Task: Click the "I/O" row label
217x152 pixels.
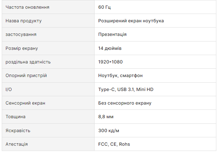Action: (x=9, y=90)
